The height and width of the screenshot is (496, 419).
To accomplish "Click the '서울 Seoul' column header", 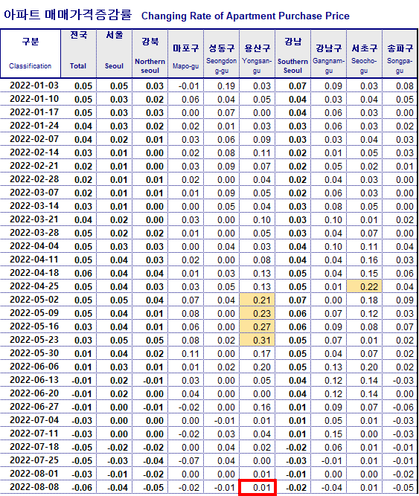I will 115,54.
